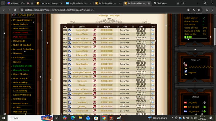The width and height of the screenshot is (216, 121).
Task: Open Clan Ranking sidebar link
Action: (20, 91)
